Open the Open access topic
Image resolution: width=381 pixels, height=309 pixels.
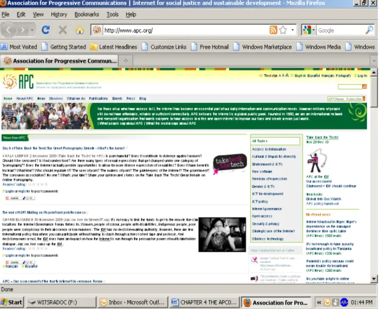click(262, 216)
